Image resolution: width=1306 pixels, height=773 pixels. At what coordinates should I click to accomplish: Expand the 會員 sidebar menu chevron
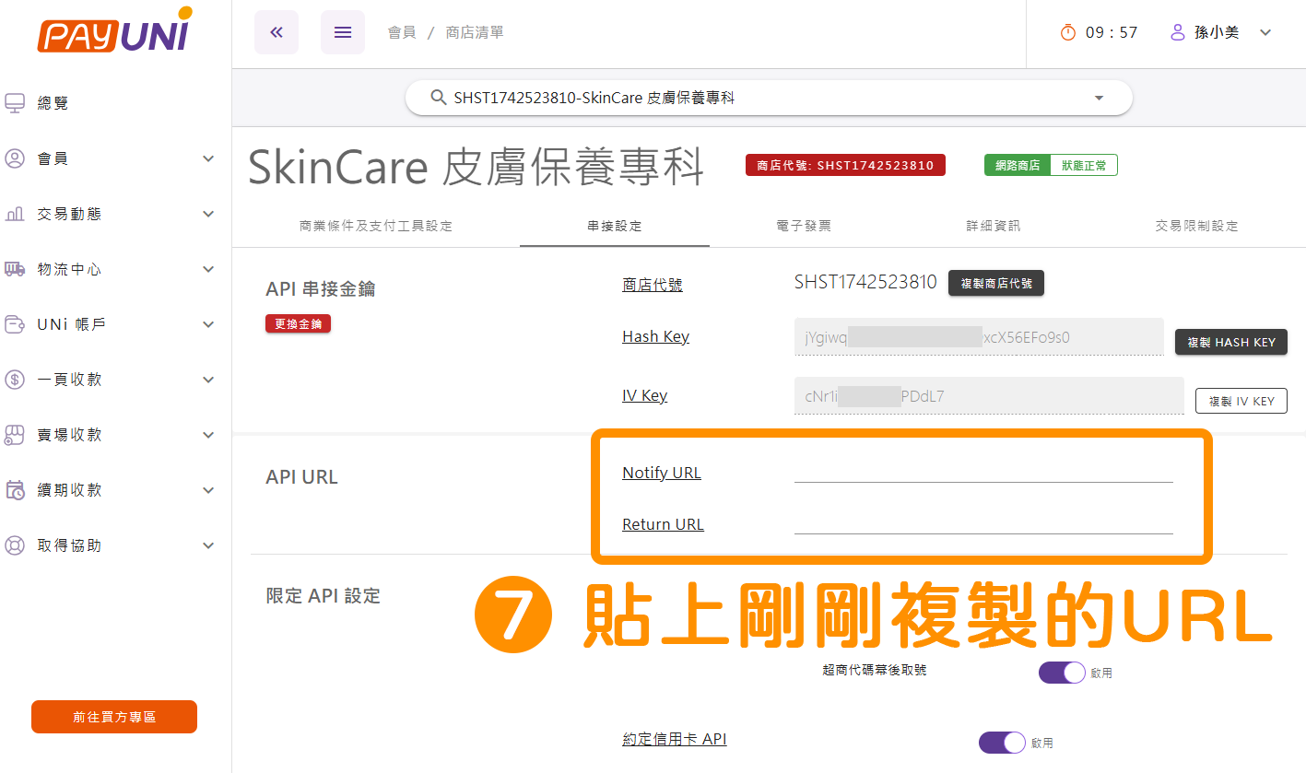tap(208, 158)
